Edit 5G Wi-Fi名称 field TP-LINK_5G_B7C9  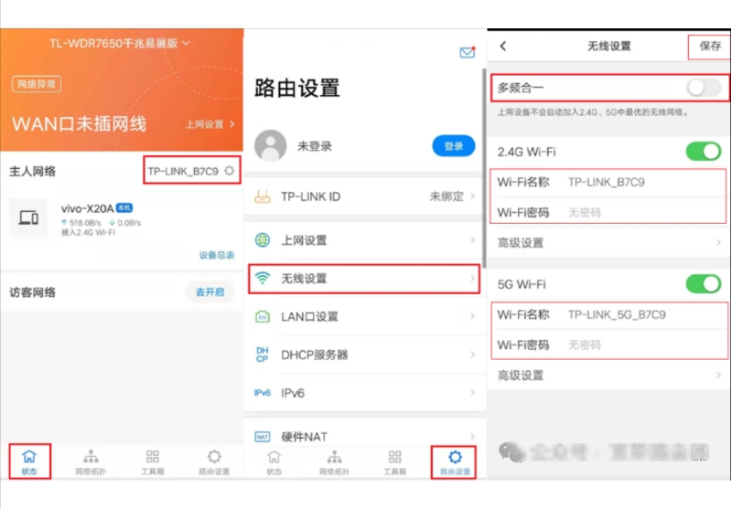click(x=608, y=314)
